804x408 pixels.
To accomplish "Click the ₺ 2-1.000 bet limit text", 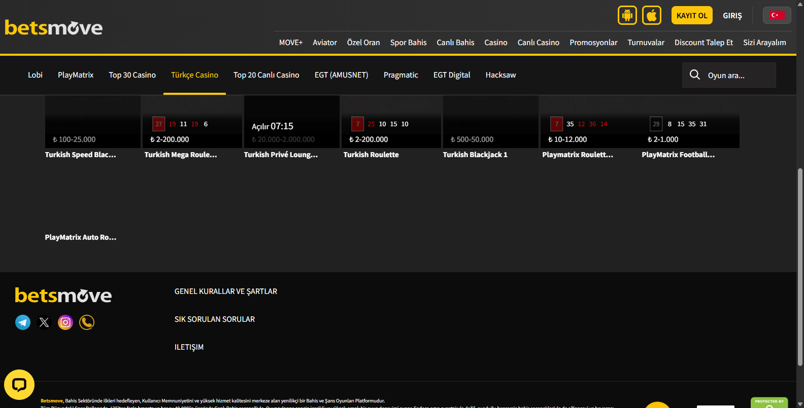I will (663, 139).
